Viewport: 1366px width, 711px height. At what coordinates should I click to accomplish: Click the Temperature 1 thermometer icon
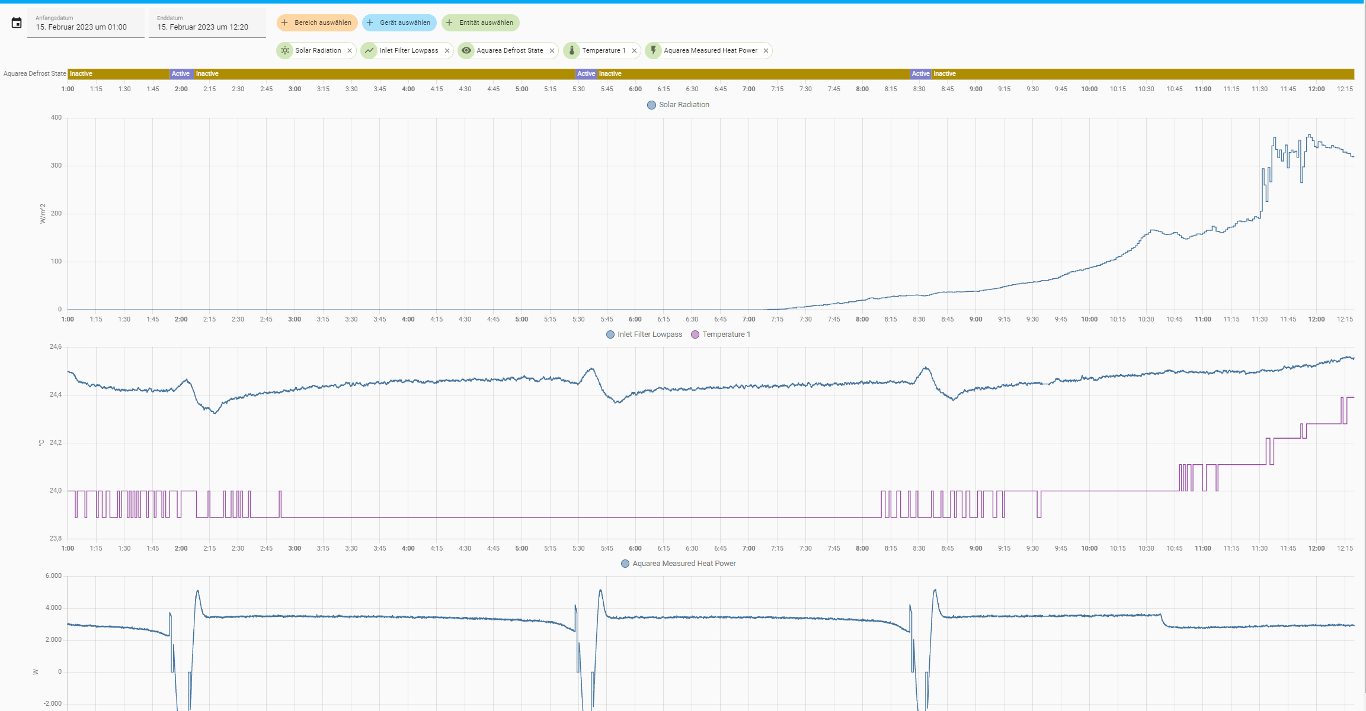572,50
